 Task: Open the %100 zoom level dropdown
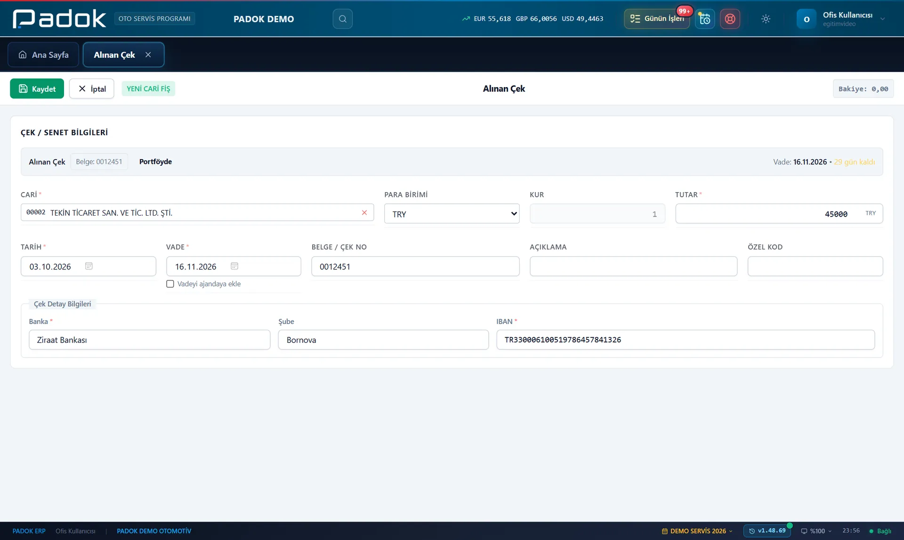tap(817, 531)
